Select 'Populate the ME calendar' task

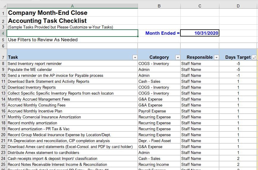coord(72,69)
